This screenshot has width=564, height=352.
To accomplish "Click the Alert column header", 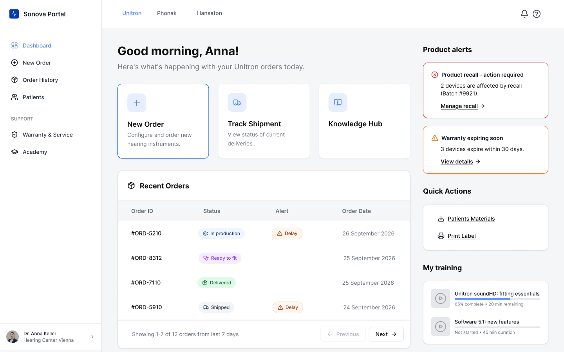I will (x=282, y=211).
